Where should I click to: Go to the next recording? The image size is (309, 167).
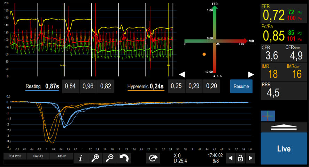pyautogui.click(x=250, y=158)
